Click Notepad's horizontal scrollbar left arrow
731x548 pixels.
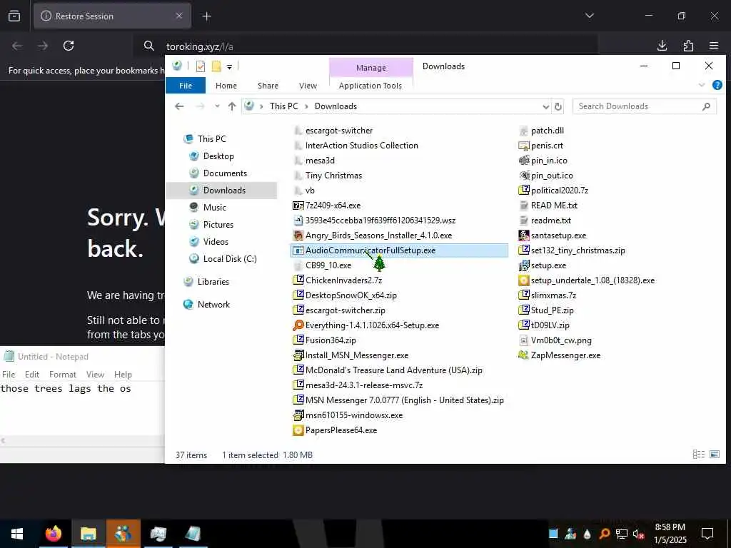point(4,440)
